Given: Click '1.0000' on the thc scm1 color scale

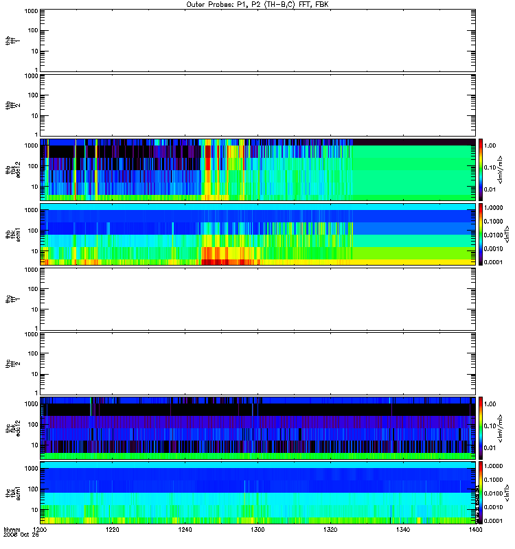Looking at the screenshot, I should (x=493, y=466).
